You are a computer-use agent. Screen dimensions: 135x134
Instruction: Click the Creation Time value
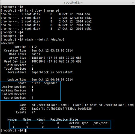(52, 51)
